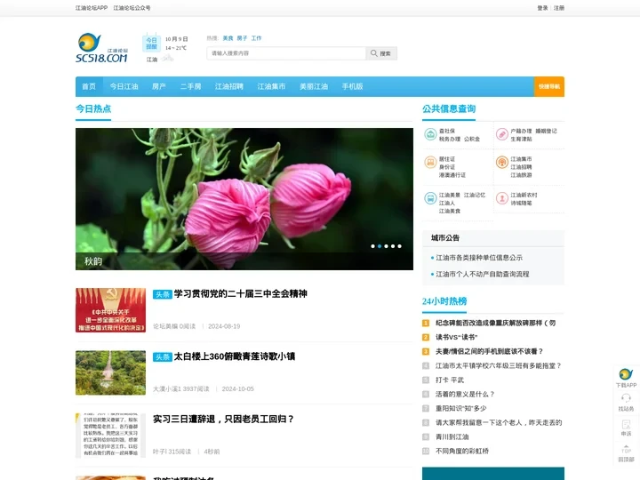Click the 江油论坛公众号 top link

pyautogui.click(x=132, y=8)
